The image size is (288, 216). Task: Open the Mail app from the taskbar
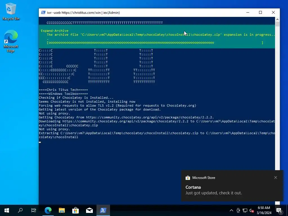tap(89, 210)
